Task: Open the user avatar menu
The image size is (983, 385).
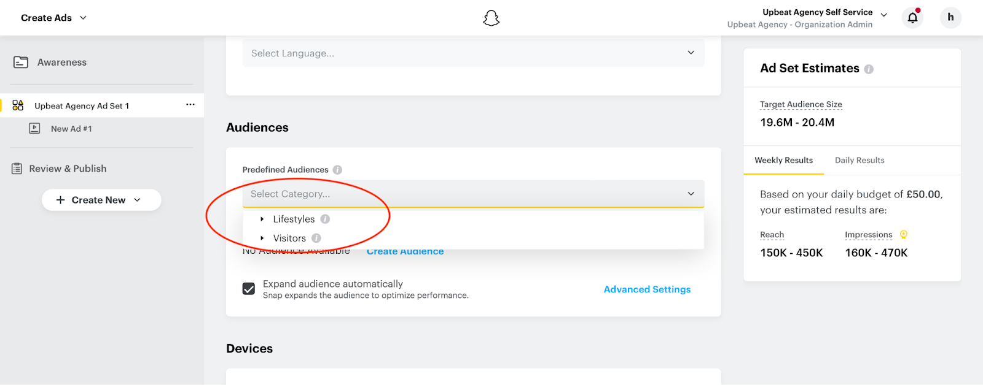Action: click(x=950, y=17)
